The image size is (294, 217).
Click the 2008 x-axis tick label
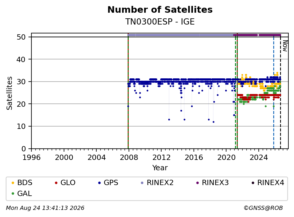click(x=129, y=158)
